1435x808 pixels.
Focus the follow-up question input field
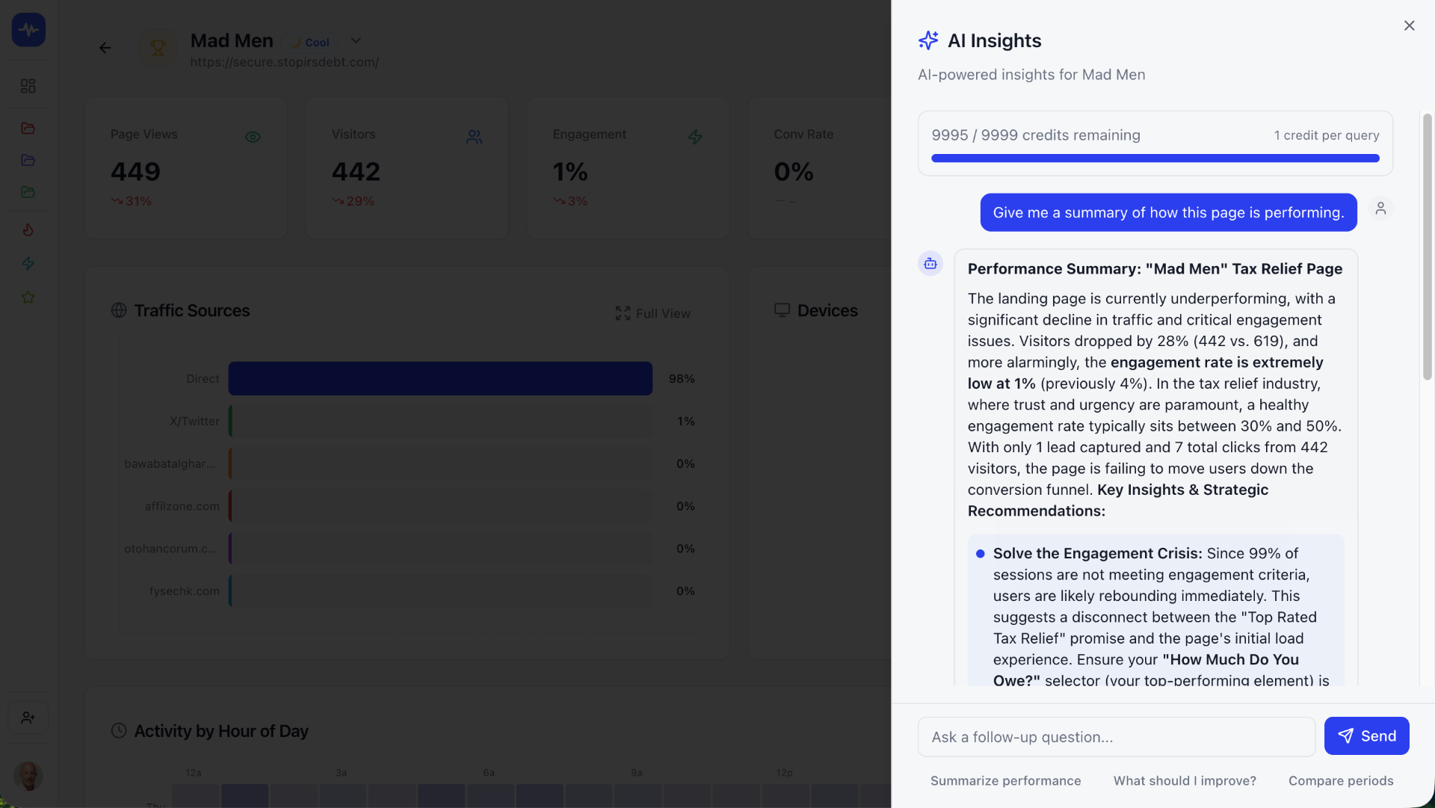[1116, 737]
